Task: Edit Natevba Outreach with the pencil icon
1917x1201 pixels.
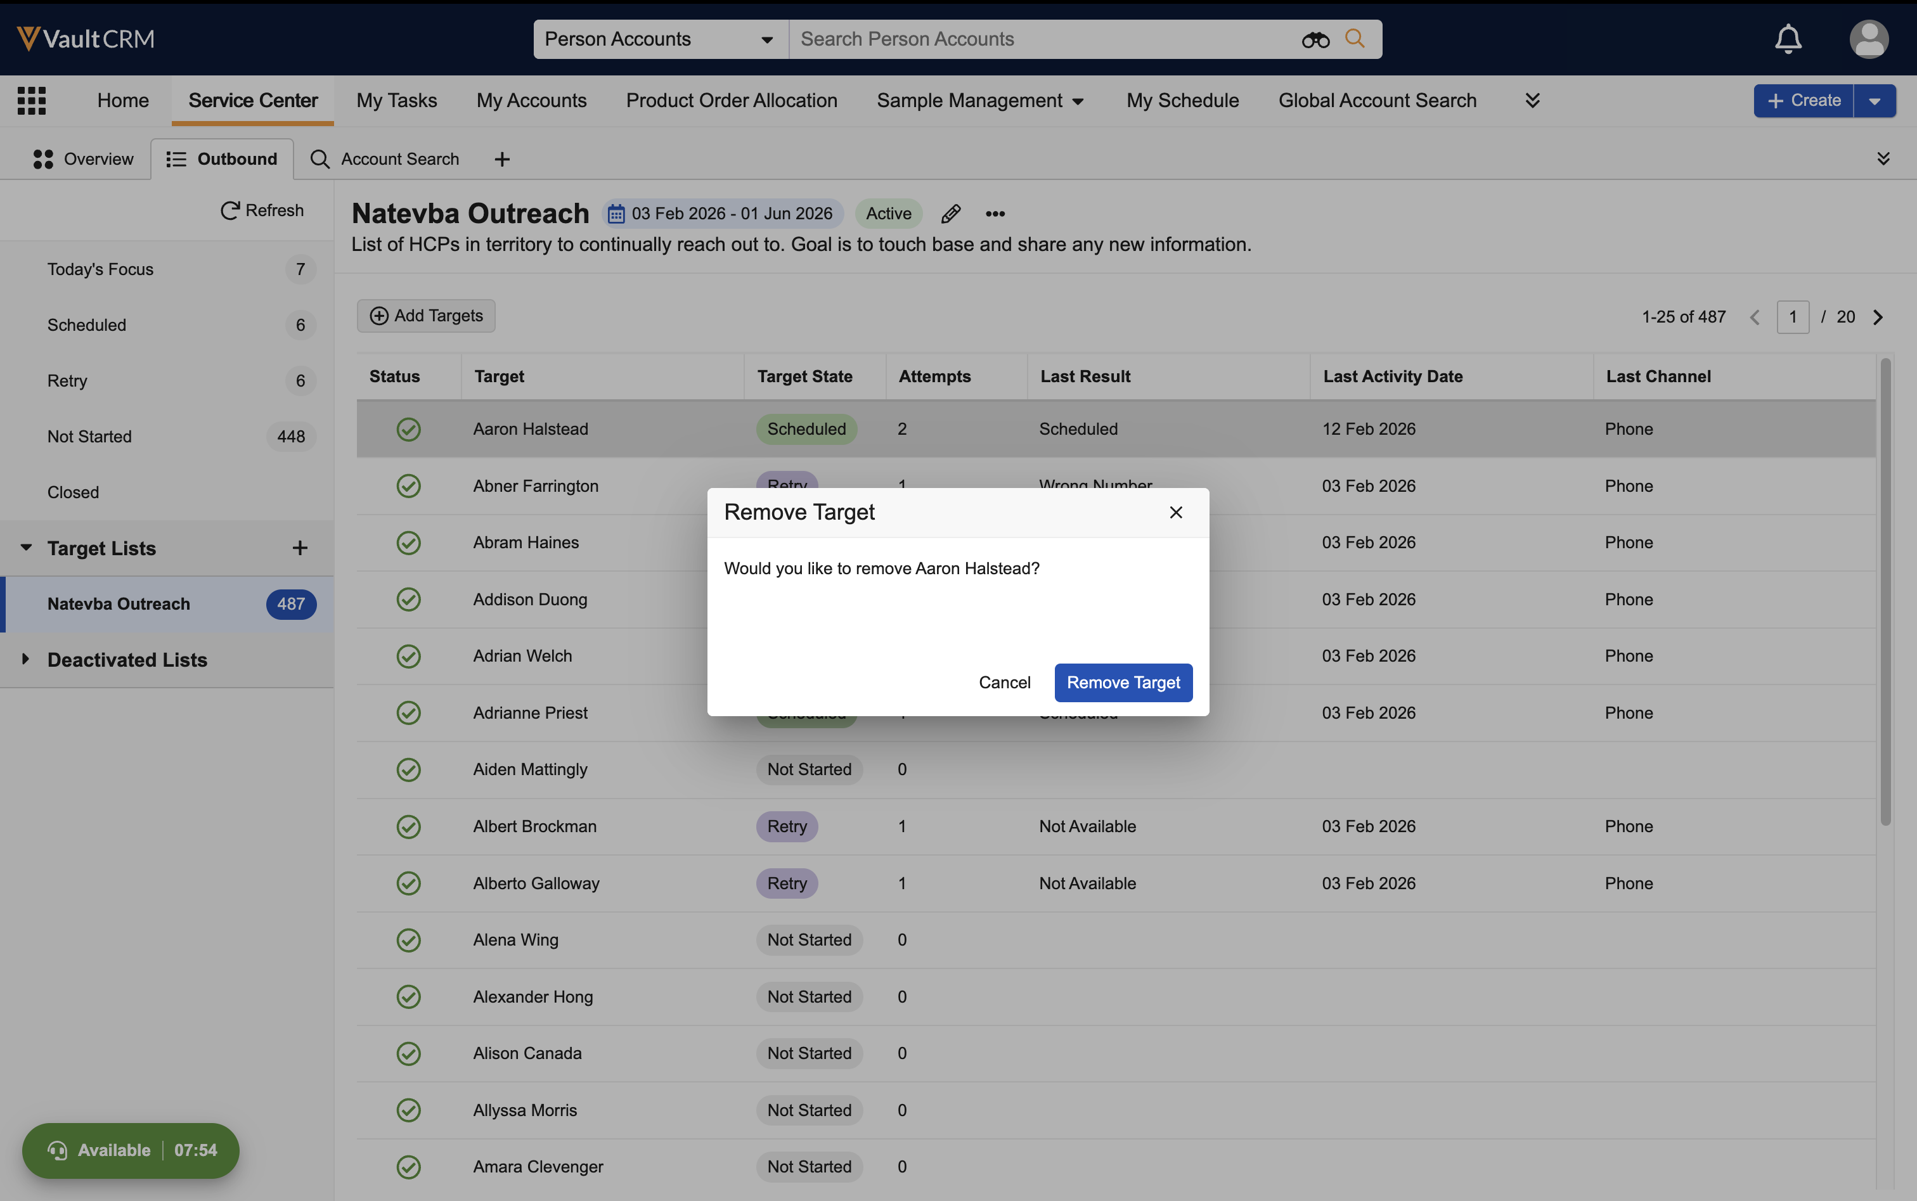Action: click(951, 214)
